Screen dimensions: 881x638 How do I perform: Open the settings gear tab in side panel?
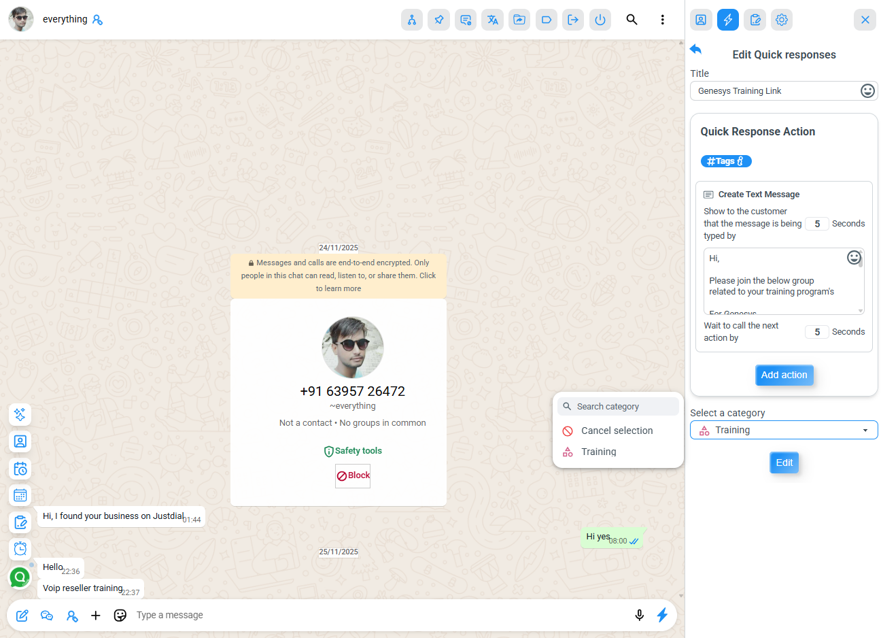pos(782,20)
